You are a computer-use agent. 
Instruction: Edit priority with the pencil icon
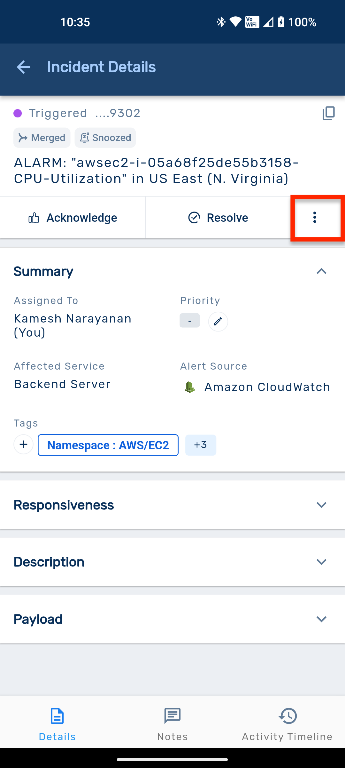218,322
